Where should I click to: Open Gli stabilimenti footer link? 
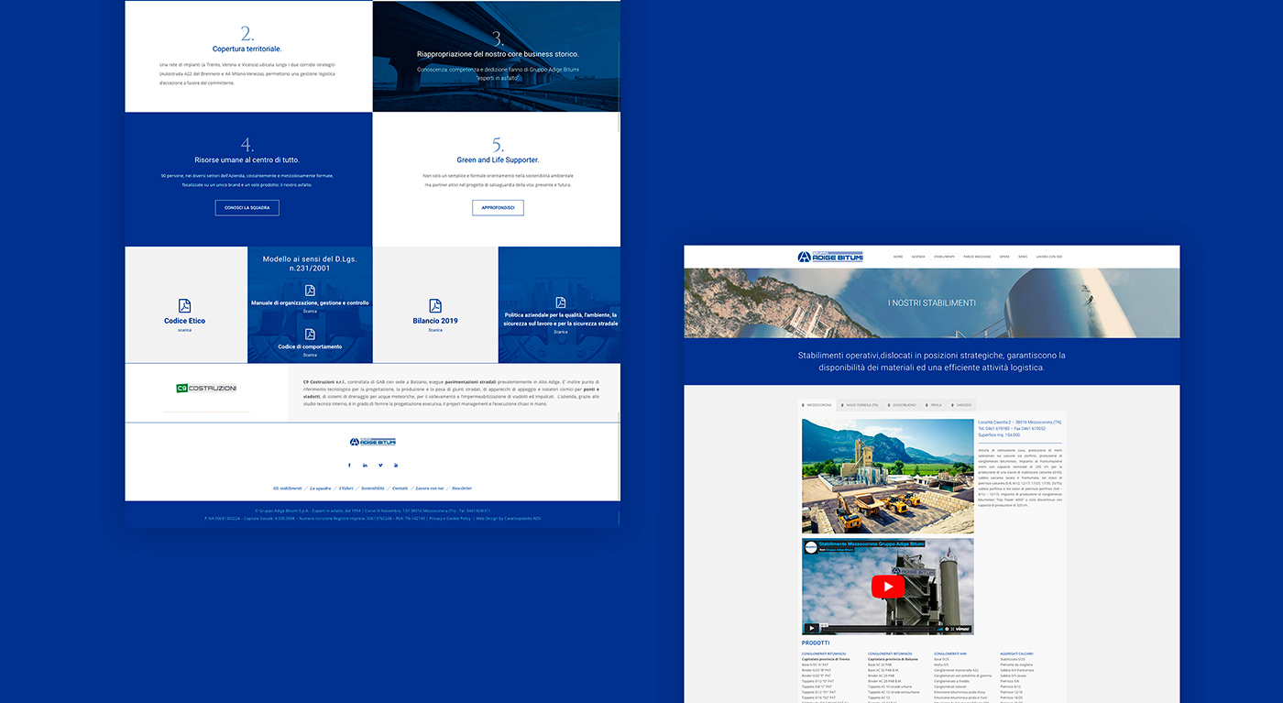click(288, 489)
